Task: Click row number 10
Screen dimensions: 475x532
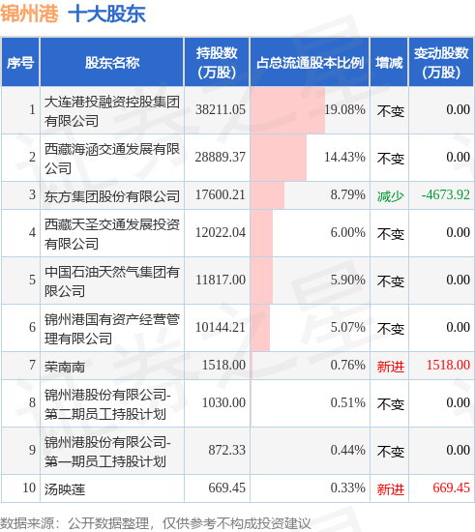Action: 29,488
